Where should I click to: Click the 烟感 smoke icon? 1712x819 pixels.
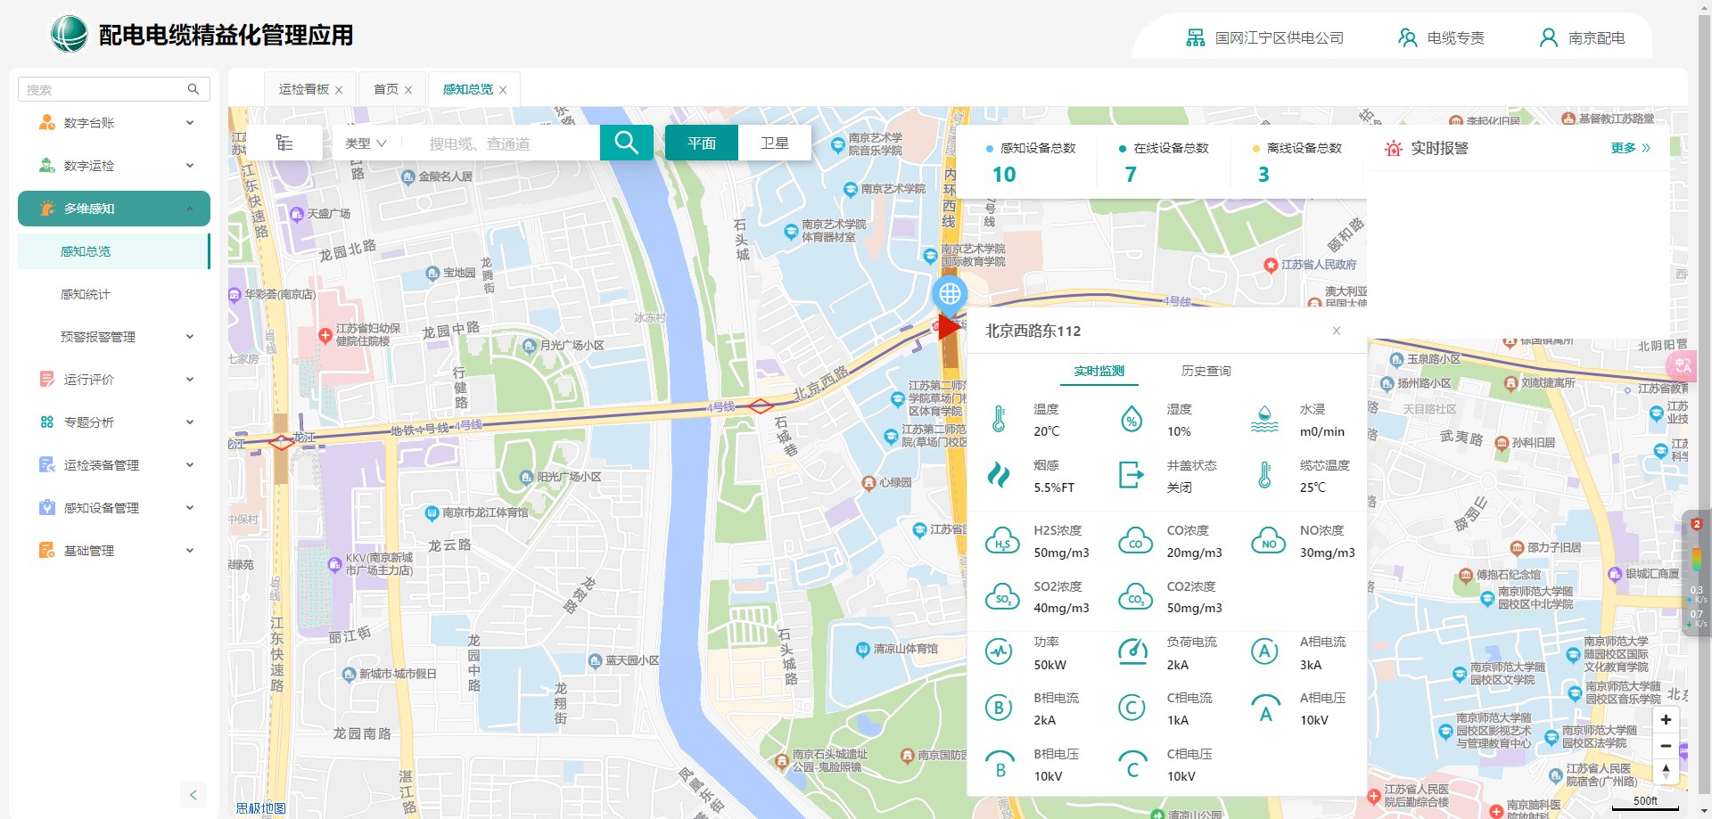coord(999,475)
